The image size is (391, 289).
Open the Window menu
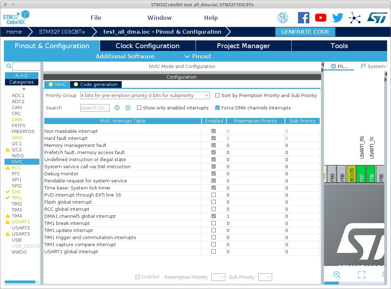pos(159,18)
